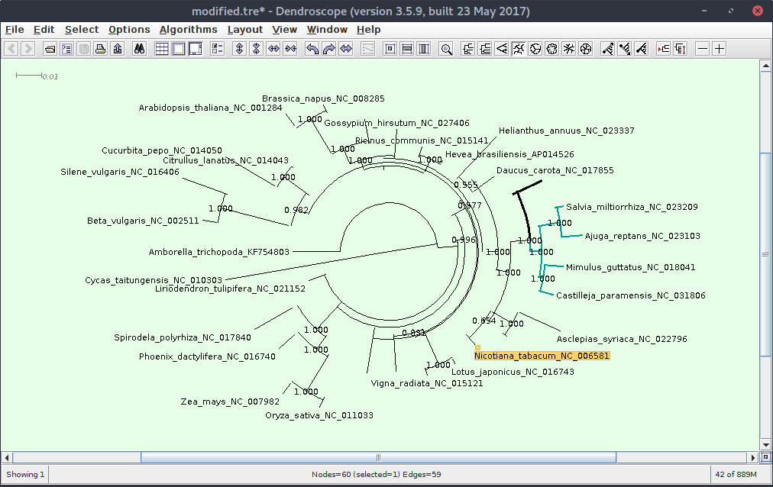The height and width of the screenshot is (487, 773).
Task: Open the Window menu
Action: click(327, 29)
